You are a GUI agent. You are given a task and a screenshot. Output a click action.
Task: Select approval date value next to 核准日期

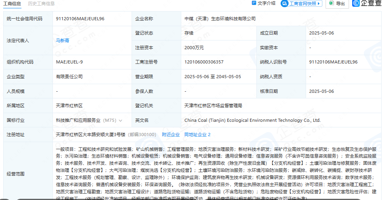(x=322, y=91)
